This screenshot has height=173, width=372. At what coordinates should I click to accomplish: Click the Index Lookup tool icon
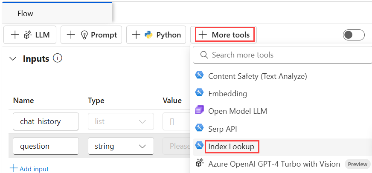(x=199, y=146)
